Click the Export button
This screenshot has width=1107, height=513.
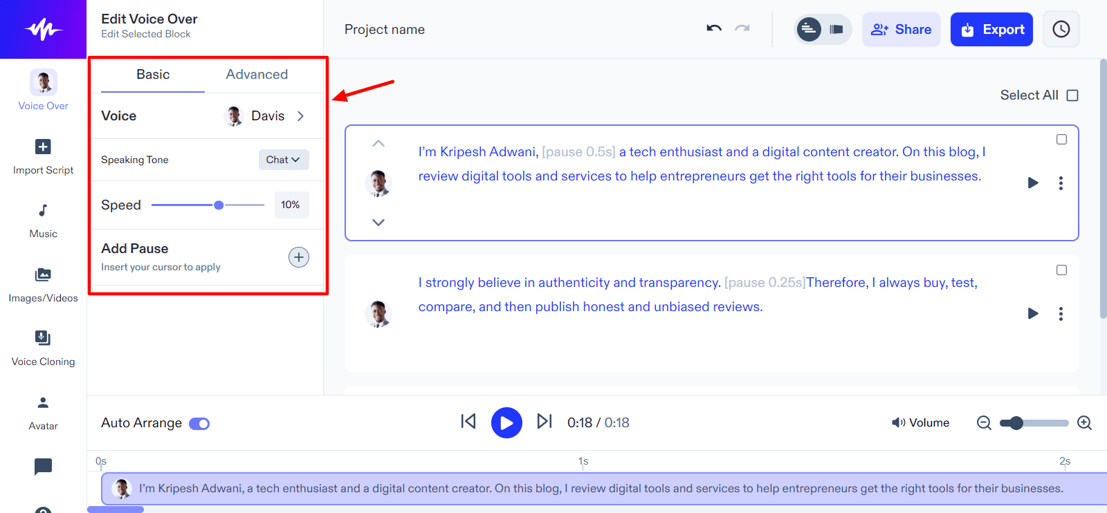[991, 30]
